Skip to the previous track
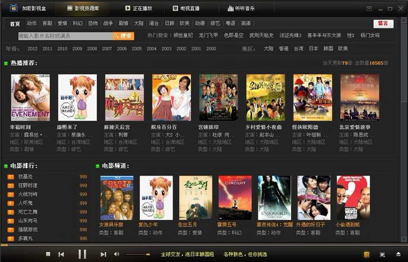The image size is (408, 262). 62,254
